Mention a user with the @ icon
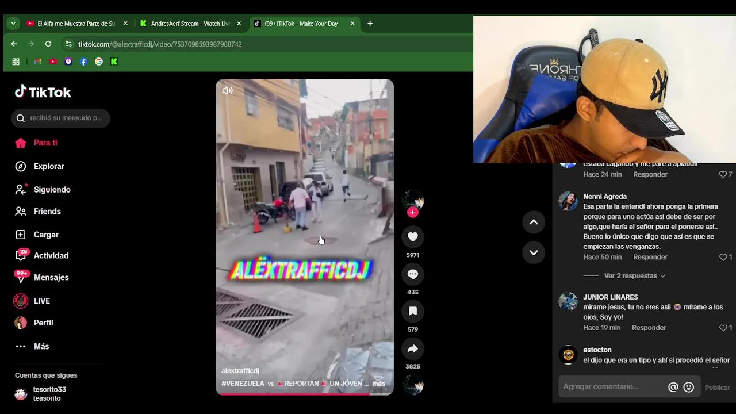Image resolution: width=736 pixels, height=414 pixels. [673, 387]
